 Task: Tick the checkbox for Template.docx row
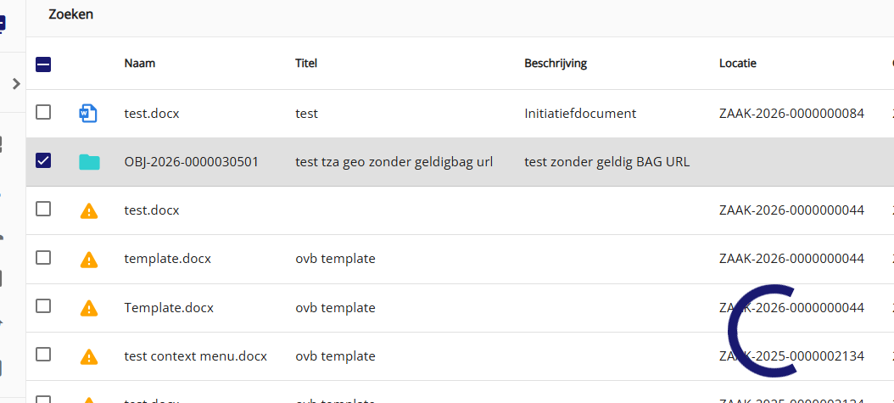click(x=43, y=306)
